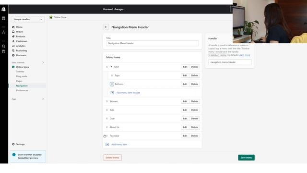Open Settings in the sidebar
This screenshot has width=307, height=173.
coord(20,144)
